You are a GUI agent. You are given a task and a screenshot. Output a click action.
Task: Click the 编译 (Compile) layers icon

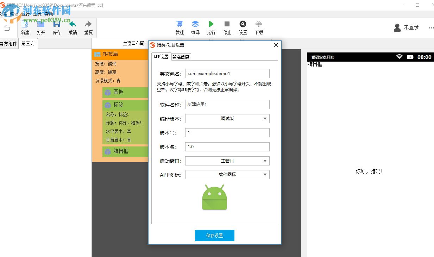(195, 24)
